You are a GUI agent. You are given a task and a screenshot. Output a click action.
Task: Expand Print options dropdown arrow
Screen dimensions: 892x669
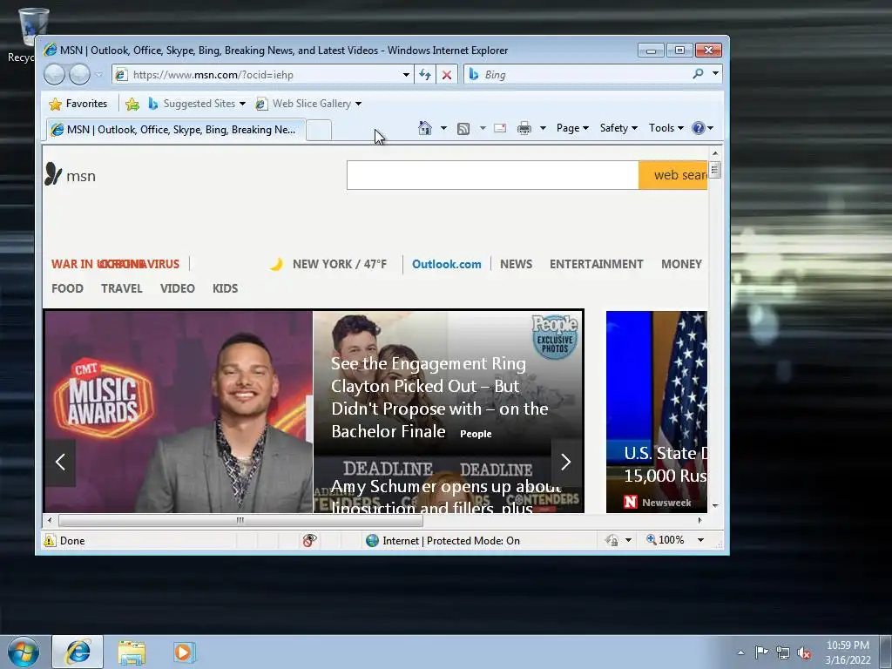pyautogui.click(x=543, y=128)
